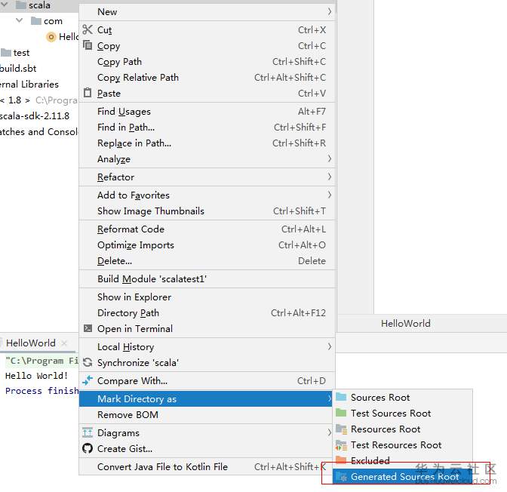Click the Resources Root folder icon
The width and height of the screenshot is (507, 492).
[341, 429]
